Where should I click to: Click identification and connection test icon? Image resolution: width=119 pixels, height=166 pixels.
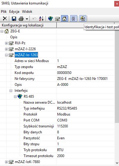click(83, 19)
